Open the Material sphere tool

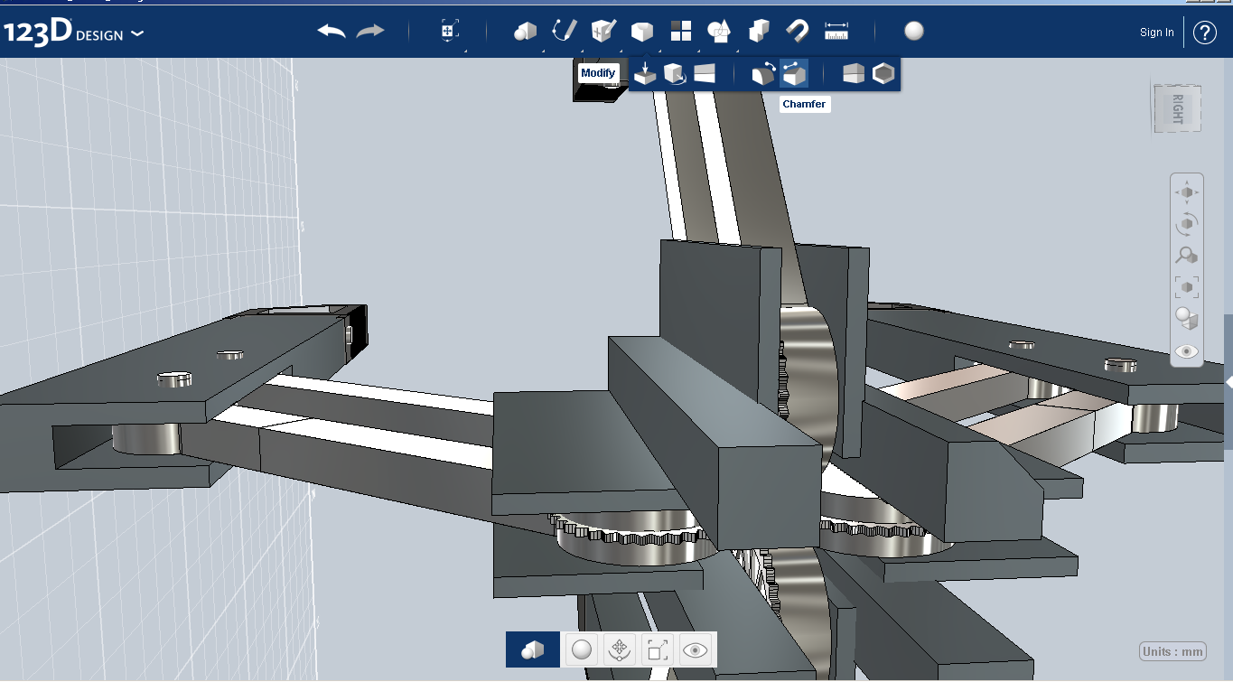point(914,32)
